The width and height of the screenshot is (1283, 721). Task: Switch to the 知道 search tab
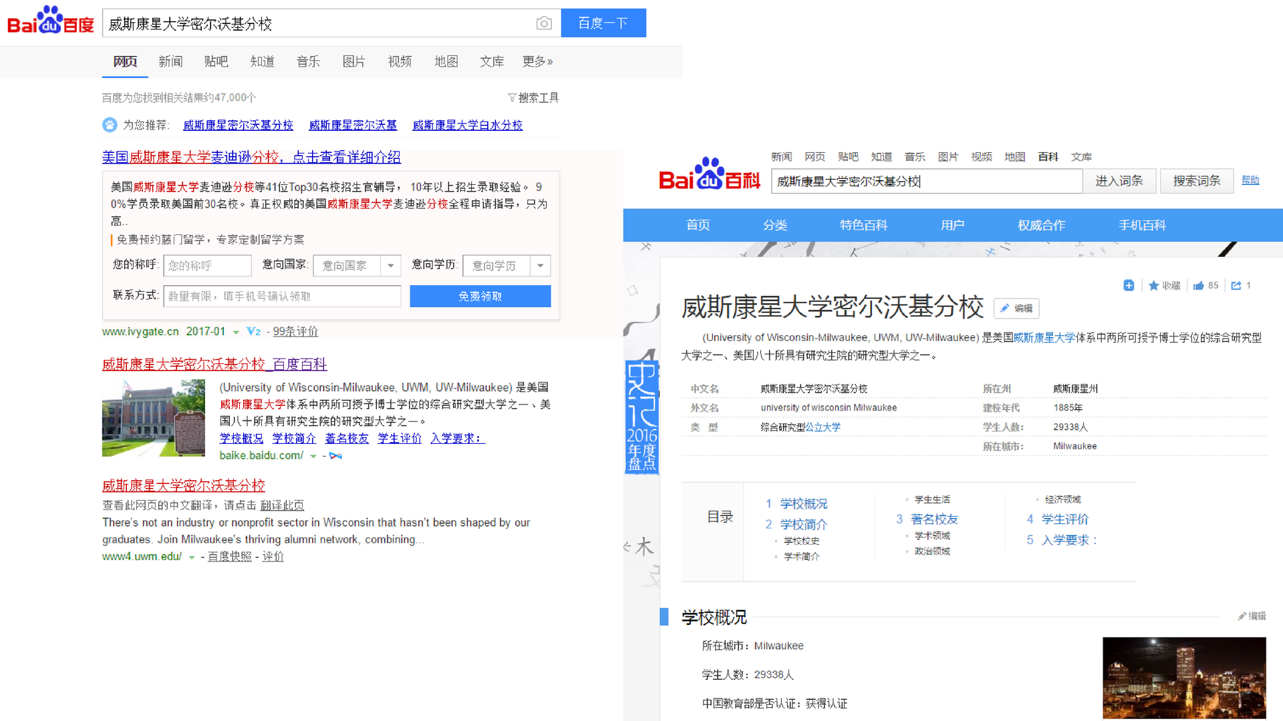tap(262, 61)
